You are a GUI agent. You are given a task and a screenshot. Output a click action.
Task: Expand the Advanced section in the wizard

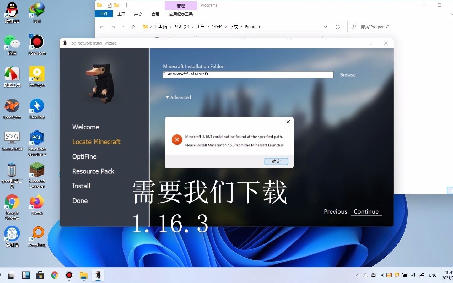click(178, 97)
